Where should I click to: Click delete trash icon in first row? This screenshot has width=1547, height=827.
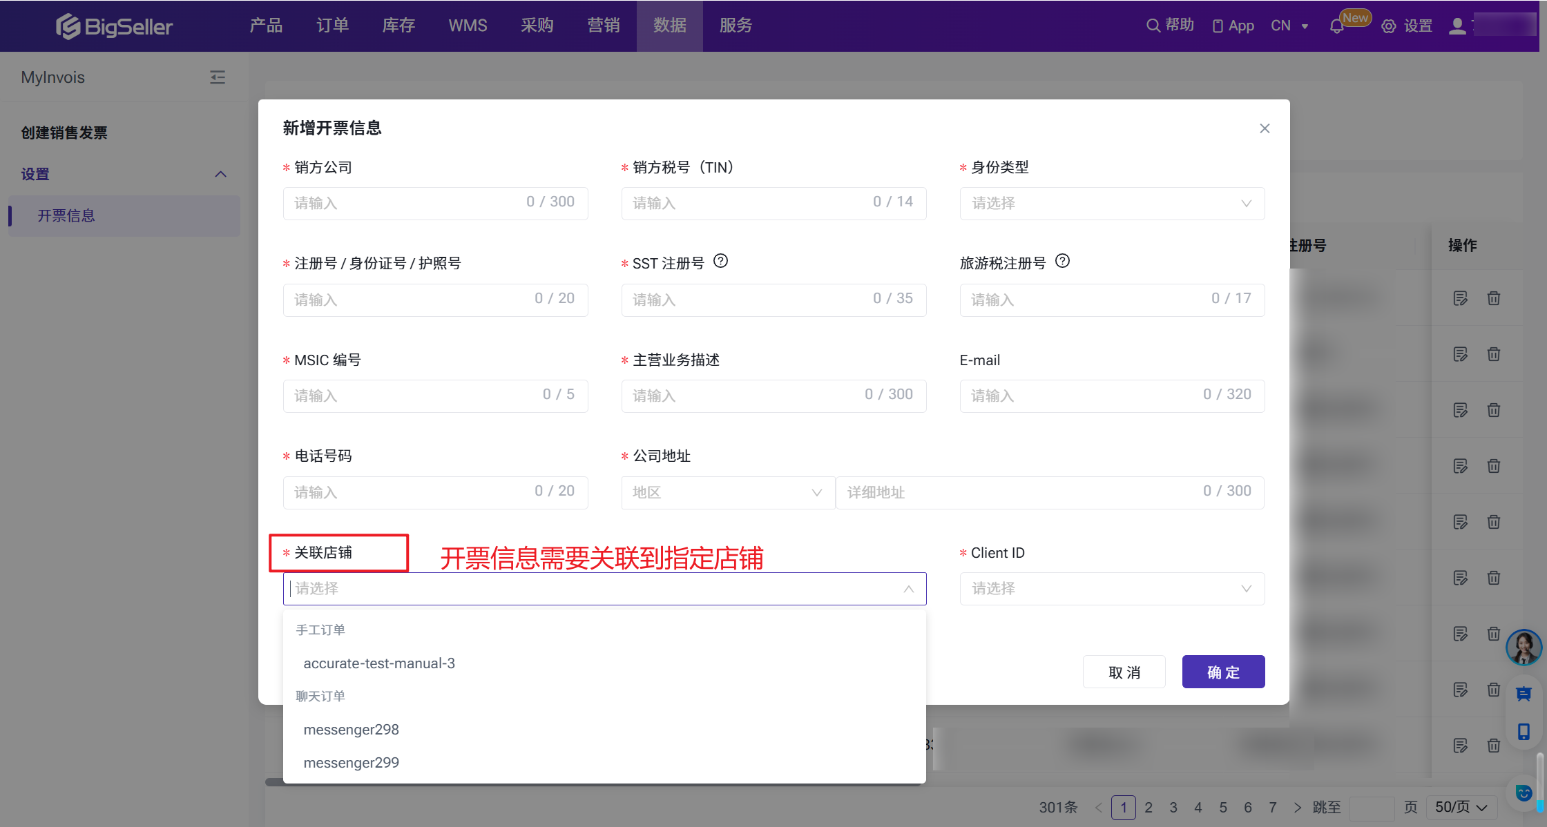tap(1493, 298)
